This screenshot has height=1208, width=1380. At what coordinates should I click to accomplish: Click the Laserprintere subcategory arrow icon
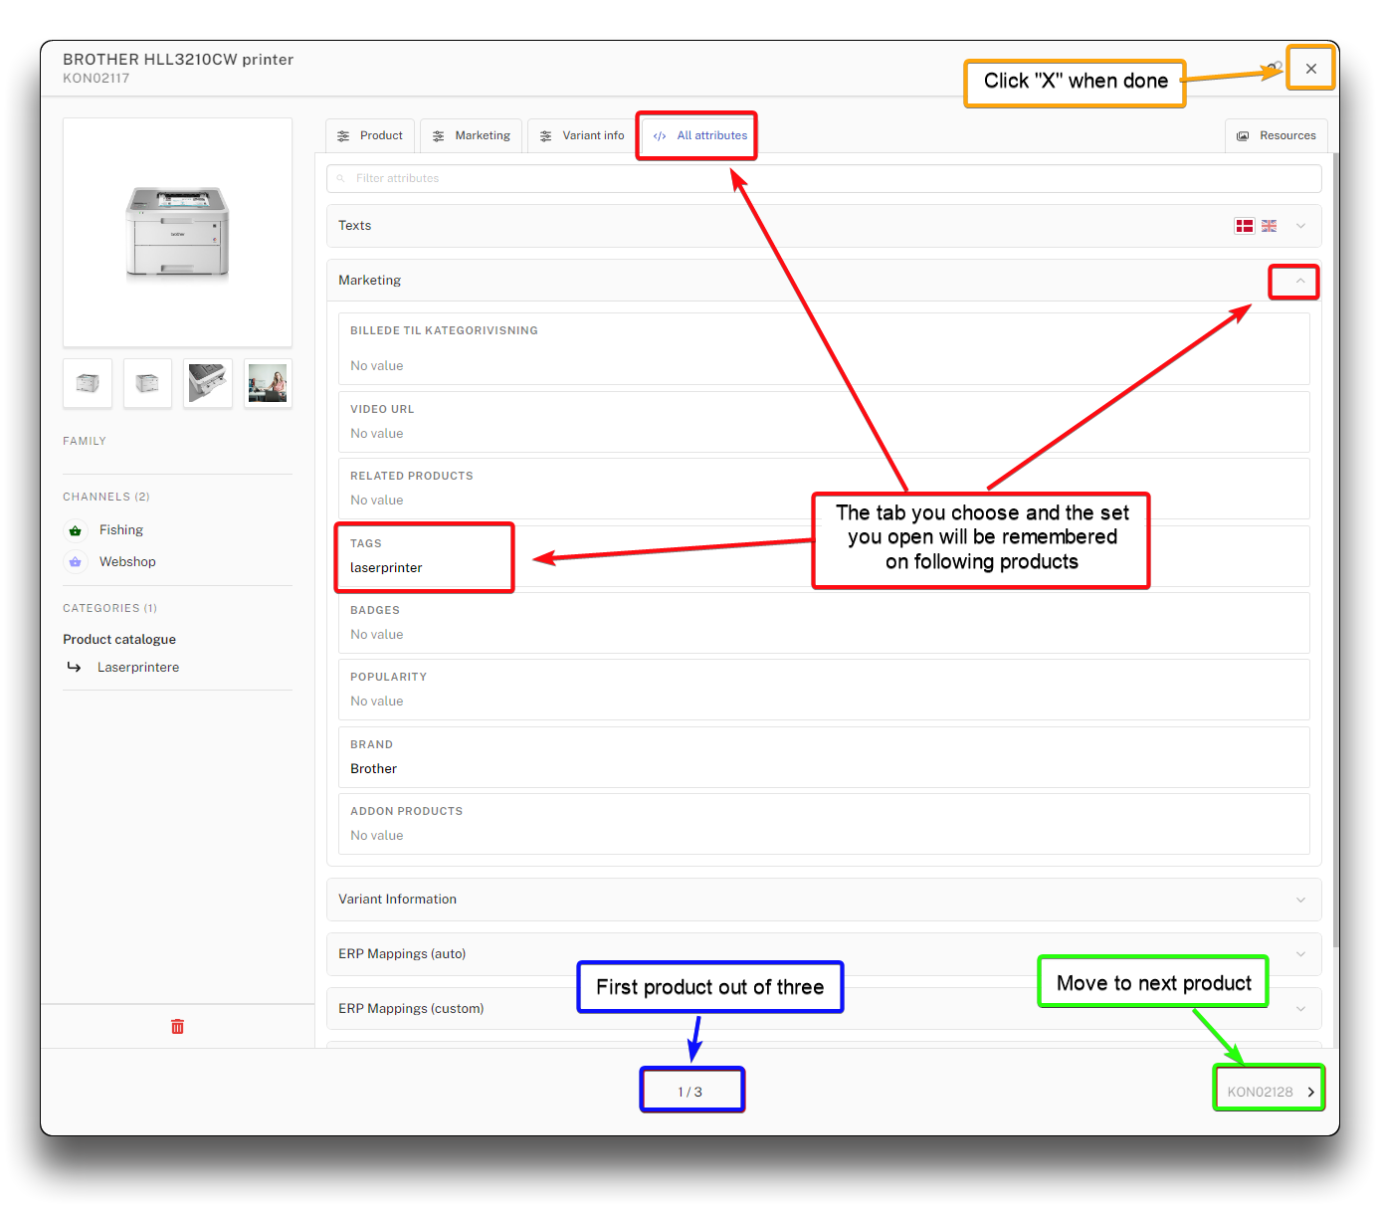coord(75,668)
